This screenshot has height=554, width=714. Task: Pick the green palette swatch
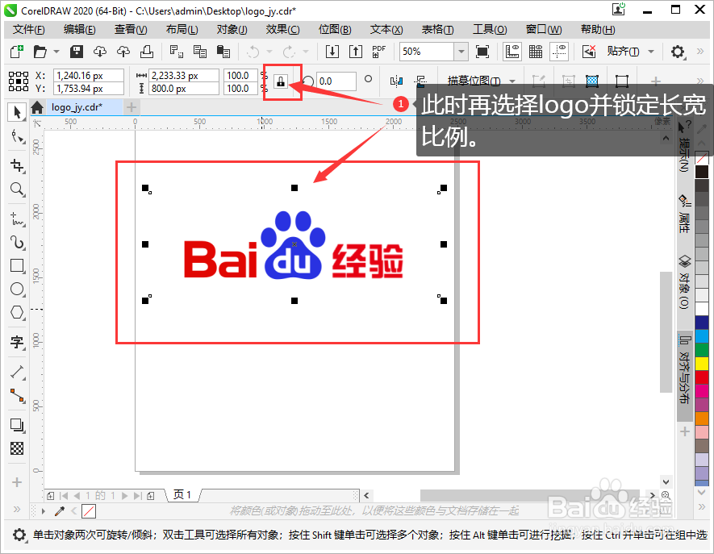pyautogui.click(x=702, y=350)
